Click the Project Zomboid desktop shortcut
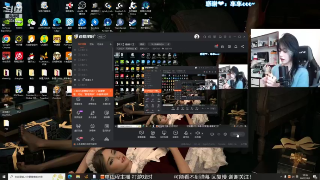This screenshot has height=180, width=320. (x=57, y=92)
